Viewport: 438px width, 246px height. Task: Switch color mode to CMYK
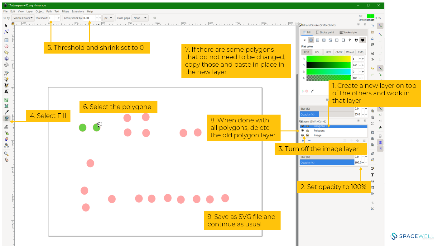[x=339, y=52]
